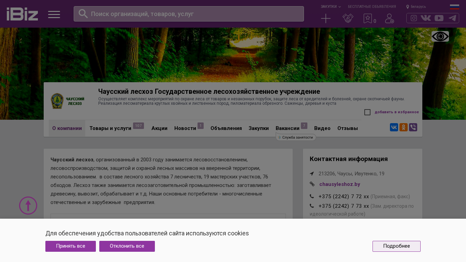Open the Товары и услуги tab
The image size is (466, 262).
(x=111, y=128)
